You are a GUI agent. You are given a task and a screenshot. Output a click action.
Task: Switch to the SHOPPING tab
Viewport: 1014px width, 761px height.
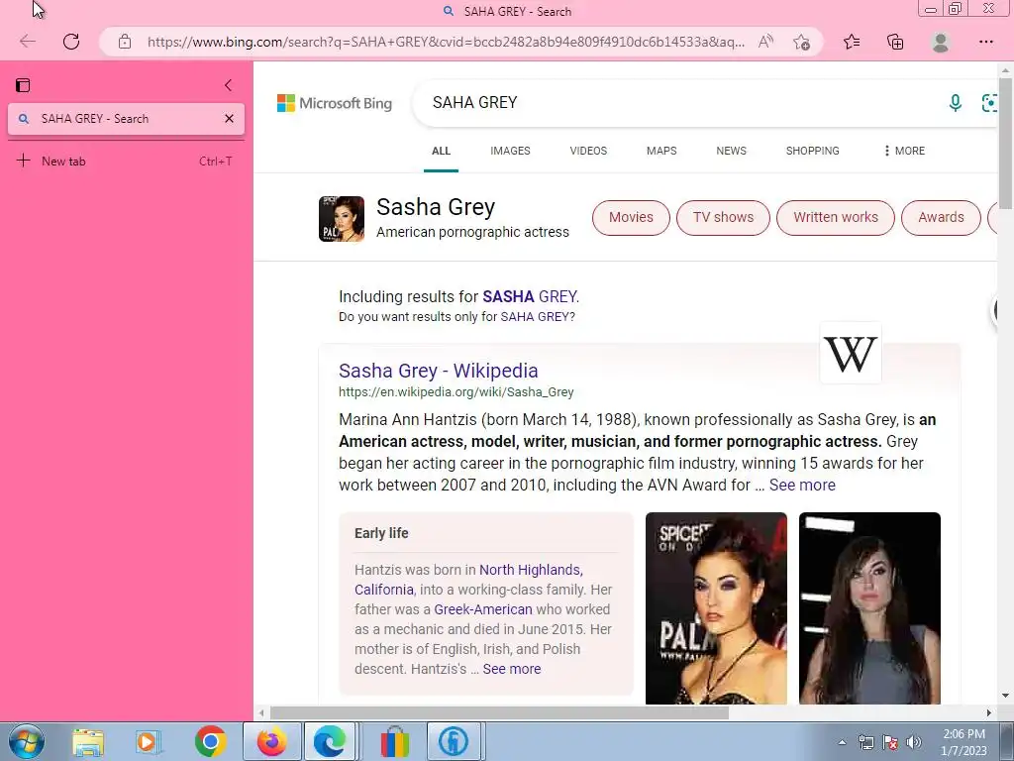(812, 151)
